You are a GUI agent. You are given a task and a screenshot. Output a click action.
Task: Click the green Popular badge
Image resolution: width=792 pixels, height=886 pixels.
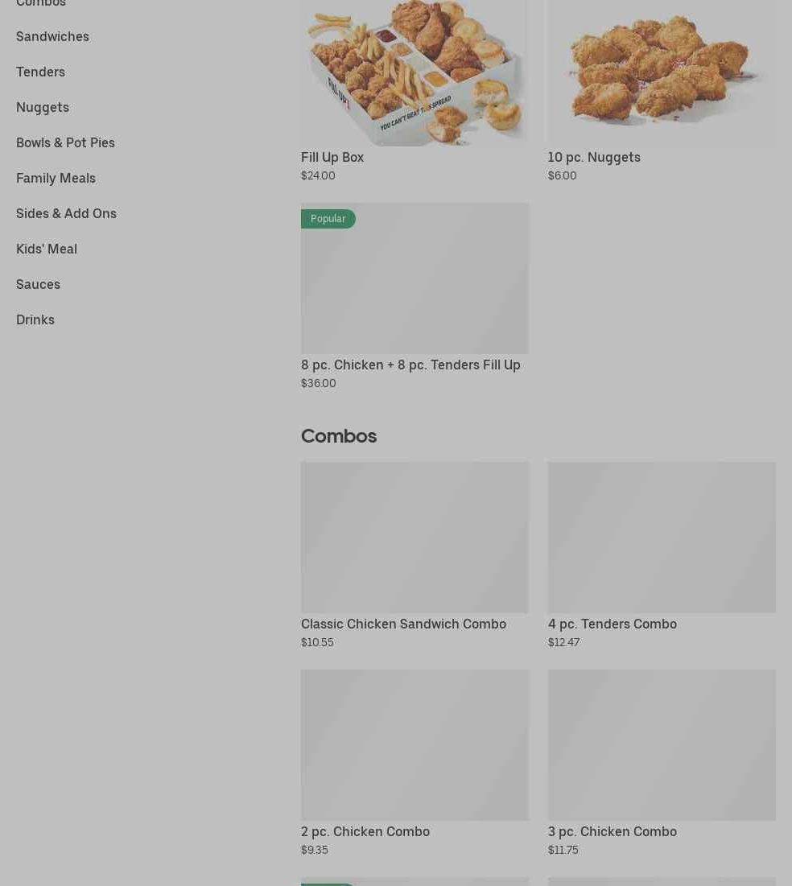[328, 219]
